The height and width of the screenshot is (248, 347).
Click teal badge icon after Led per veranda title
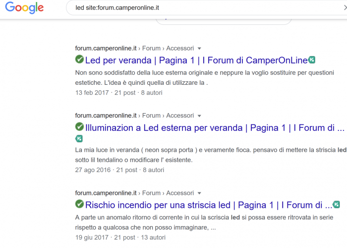[312, 60]
